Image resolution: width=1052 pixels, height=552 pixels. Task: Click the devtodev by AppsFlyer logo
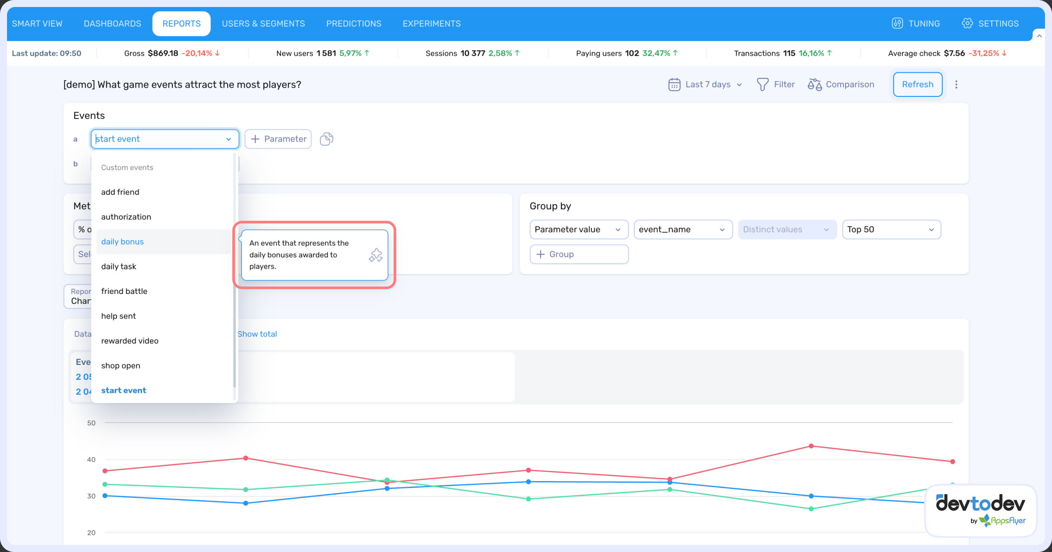click(x=980, y=510)
